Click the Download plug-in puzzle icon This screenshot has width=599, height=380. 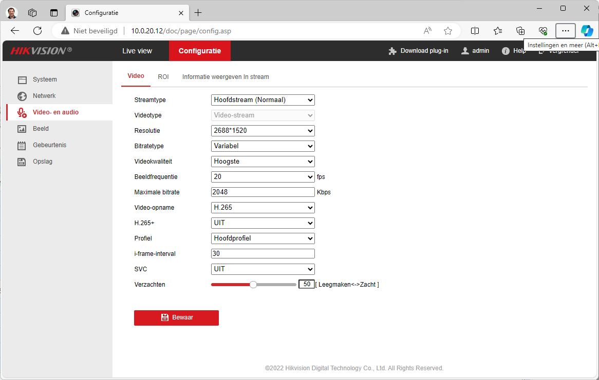(393, 51)
